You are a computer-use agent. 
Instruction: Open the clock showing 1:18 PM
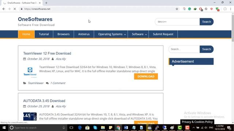click(x=220, y=128)
